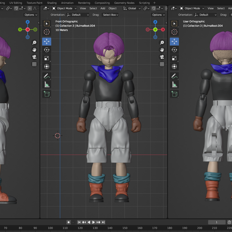Switch to the Geometry Nodes workspace tab
Viewport: 232px width, 232px height.
point(124,3)
